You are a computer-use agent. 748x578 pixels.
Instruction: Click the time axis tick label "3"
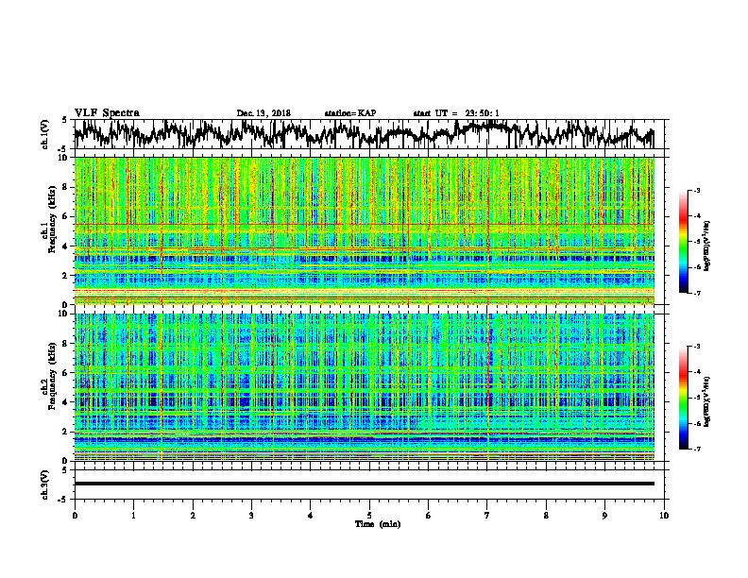coord(251,516)
